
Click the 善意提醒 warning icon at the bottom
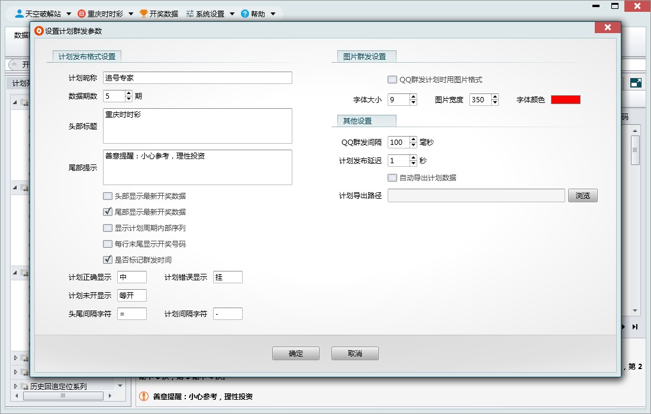point(143,397)
